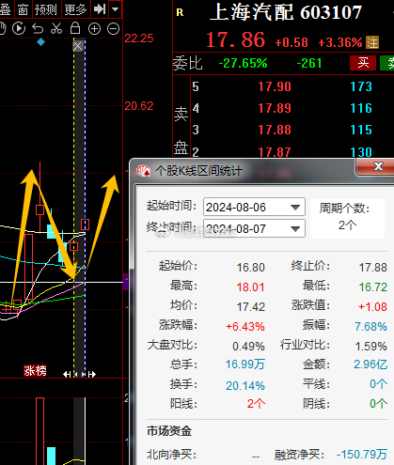Click the blue diamond chart marker

(40, 42)
